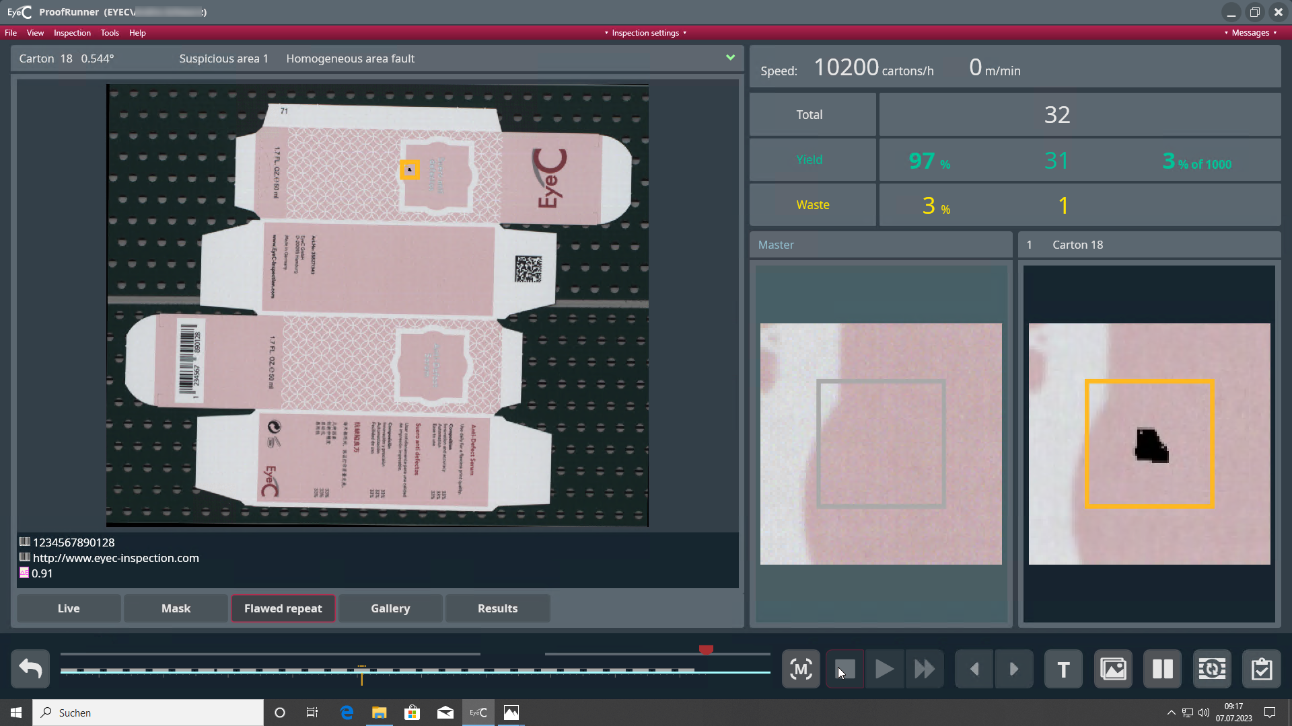Switch to the Gallery view
1292x726 pixels.
[x=390, y=608]
